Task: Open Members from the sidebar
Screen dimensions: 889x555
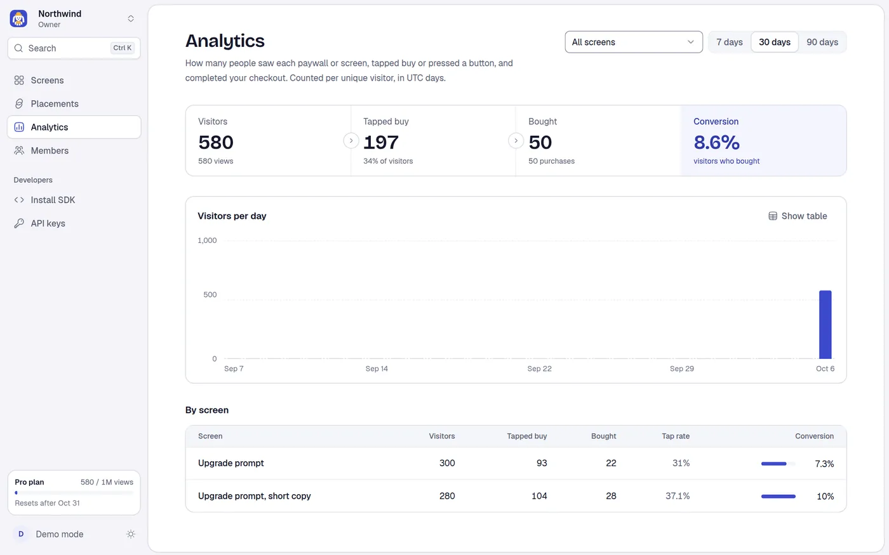Action: point(74,151)
